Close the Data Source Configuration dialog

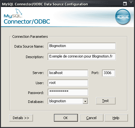[x=131, y=3]
